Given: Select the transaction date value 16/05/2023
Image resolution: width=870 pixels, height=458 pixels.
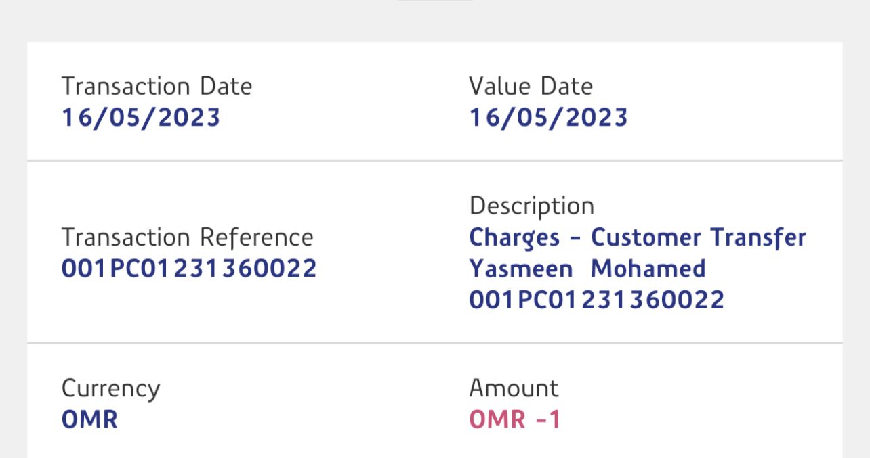Looking at the screenshot, I should (x=141, y=118).
